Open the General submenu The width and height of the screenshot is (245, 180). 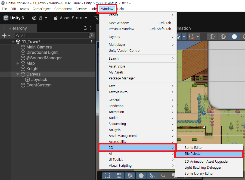(x=138, y=100)
